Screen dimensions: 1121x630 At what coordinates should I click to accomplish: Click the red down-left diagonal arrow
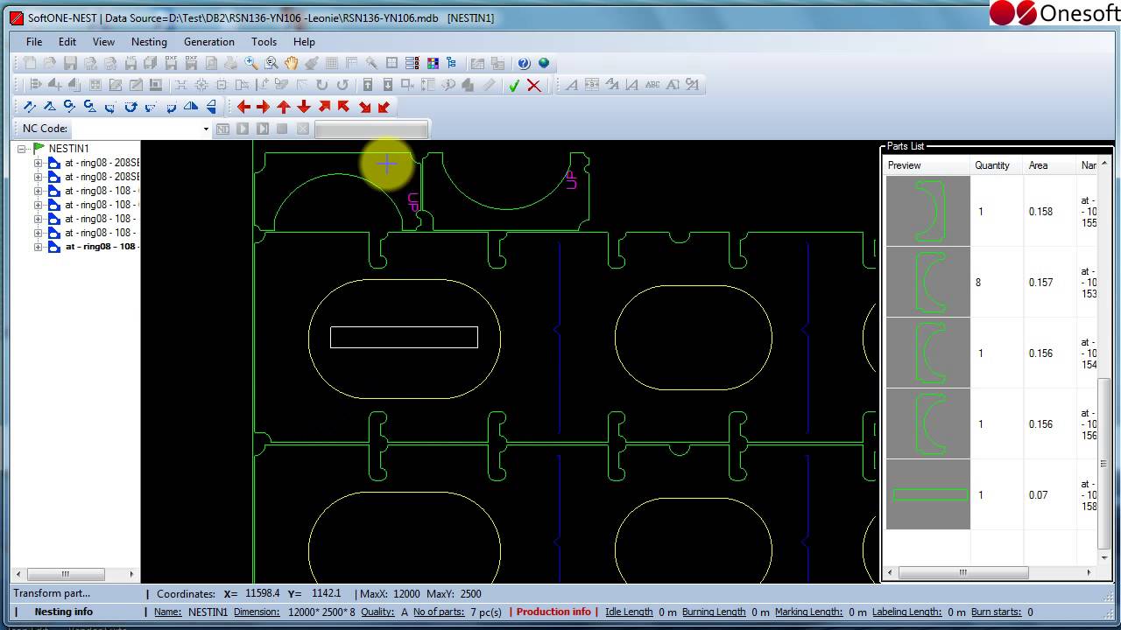384,107
